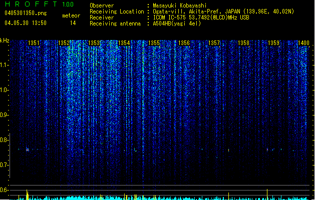
Task: Click the 'Receiving antenna' label
Action: 115,23
